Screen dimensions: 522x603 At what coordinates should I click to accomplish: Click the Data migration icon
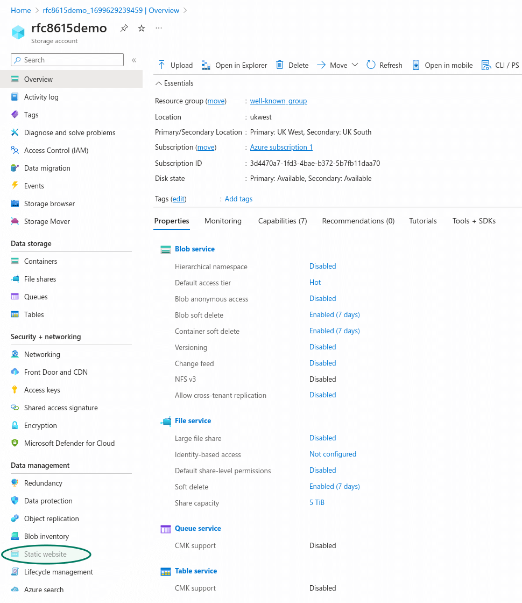click(15, 168)
